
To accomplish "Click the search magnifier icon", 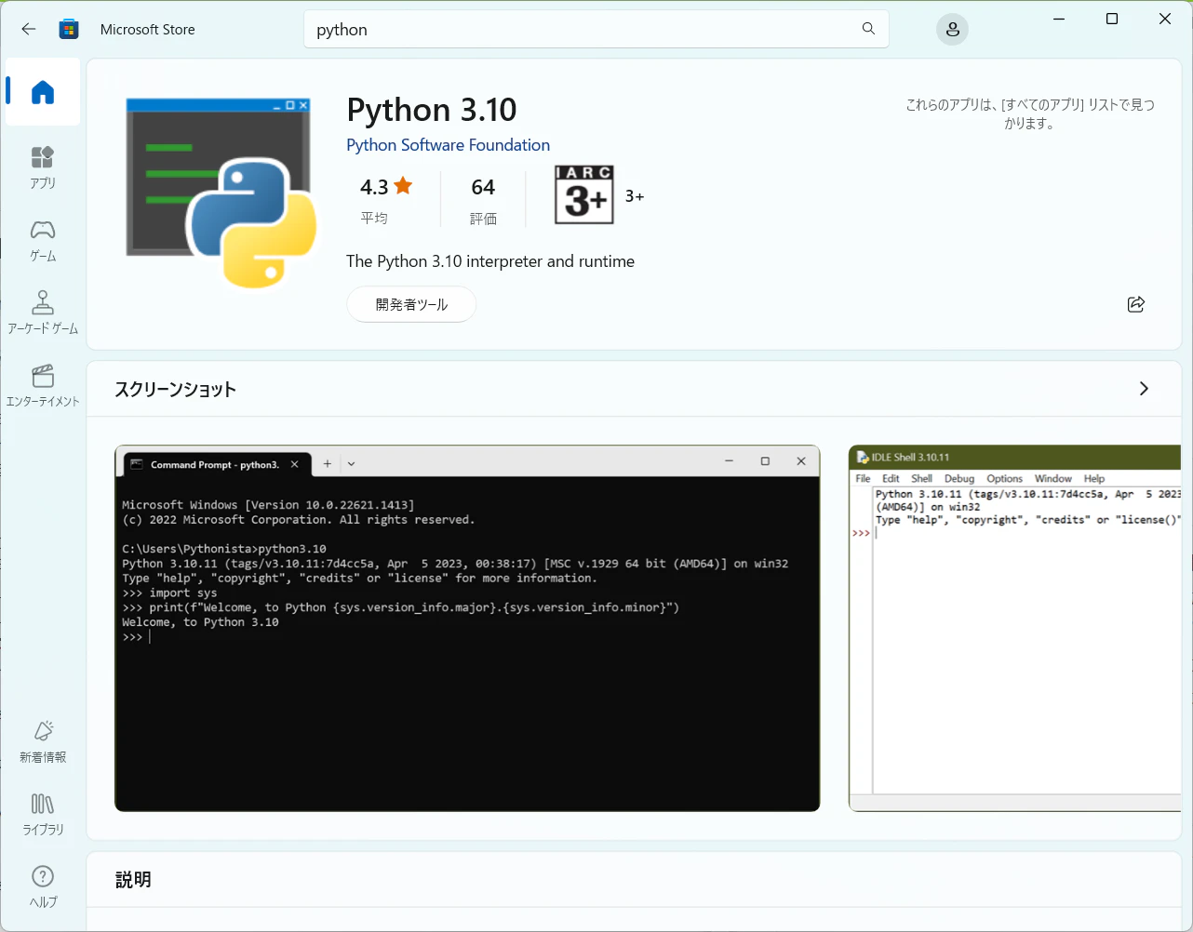I will pos(868,29).
